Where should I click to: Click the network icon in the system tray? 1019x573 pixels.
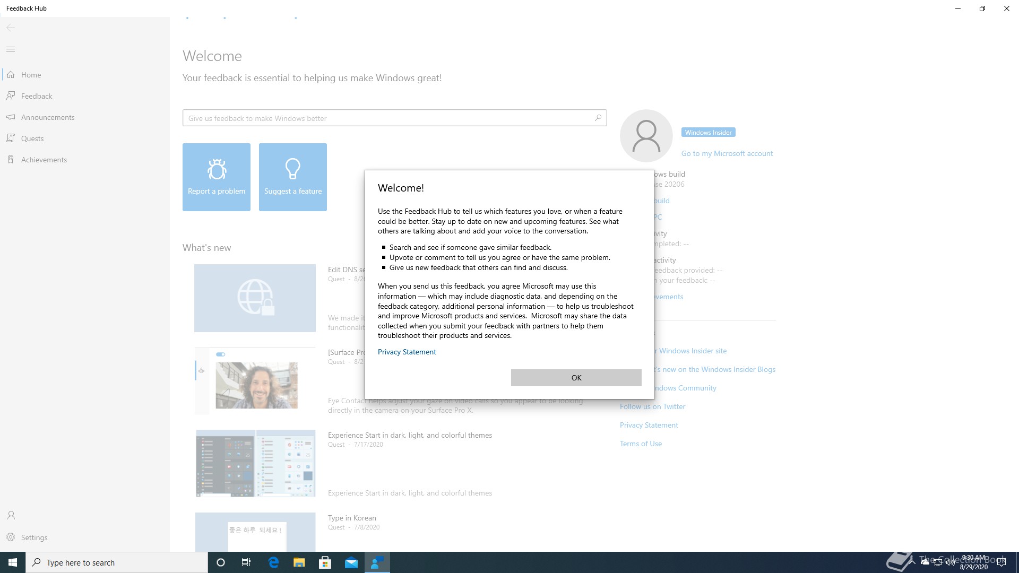938,562
